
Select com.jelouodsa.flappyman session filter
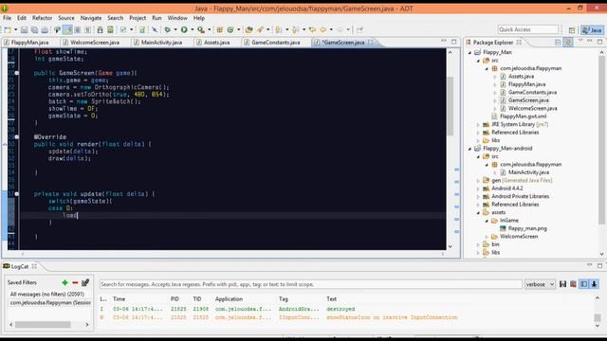50,303
